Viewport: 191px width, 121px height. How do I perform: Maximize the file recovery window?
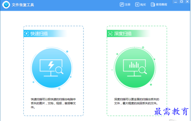coord(182,2)
